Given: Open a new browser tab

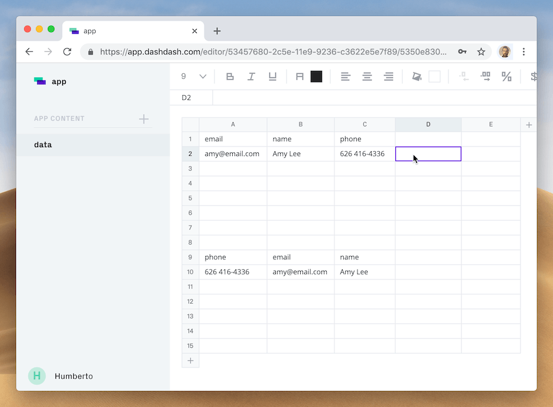Looking at the screenshot, I should pos(217,31).
